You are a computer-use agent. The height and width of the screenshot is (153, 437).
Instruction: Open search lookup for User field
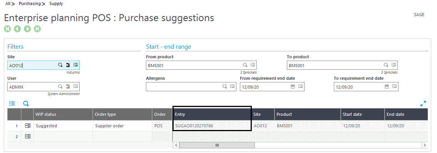coord(60,87)
